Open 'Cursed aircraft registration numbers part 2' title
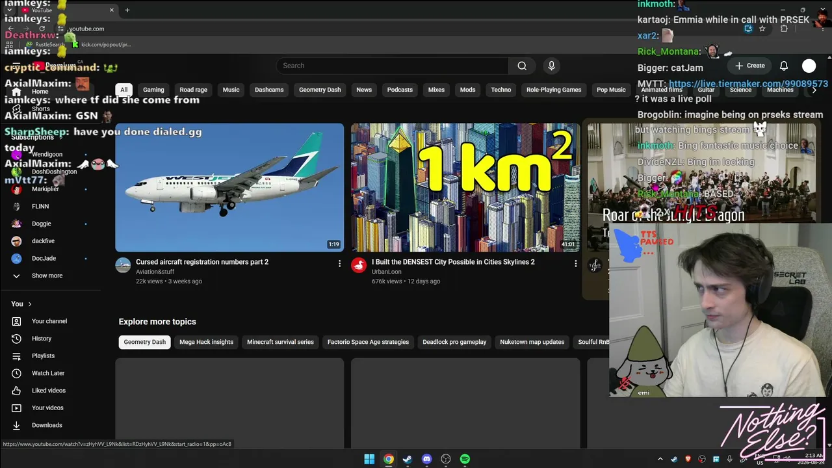This screenshot has height=468, width=832. point(202,262)
